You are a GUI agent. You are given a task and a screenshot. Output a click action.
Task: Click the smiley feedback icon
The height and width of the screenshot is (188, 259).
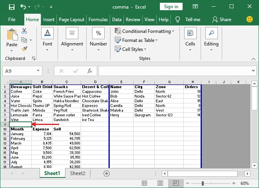tap(250, 19)
